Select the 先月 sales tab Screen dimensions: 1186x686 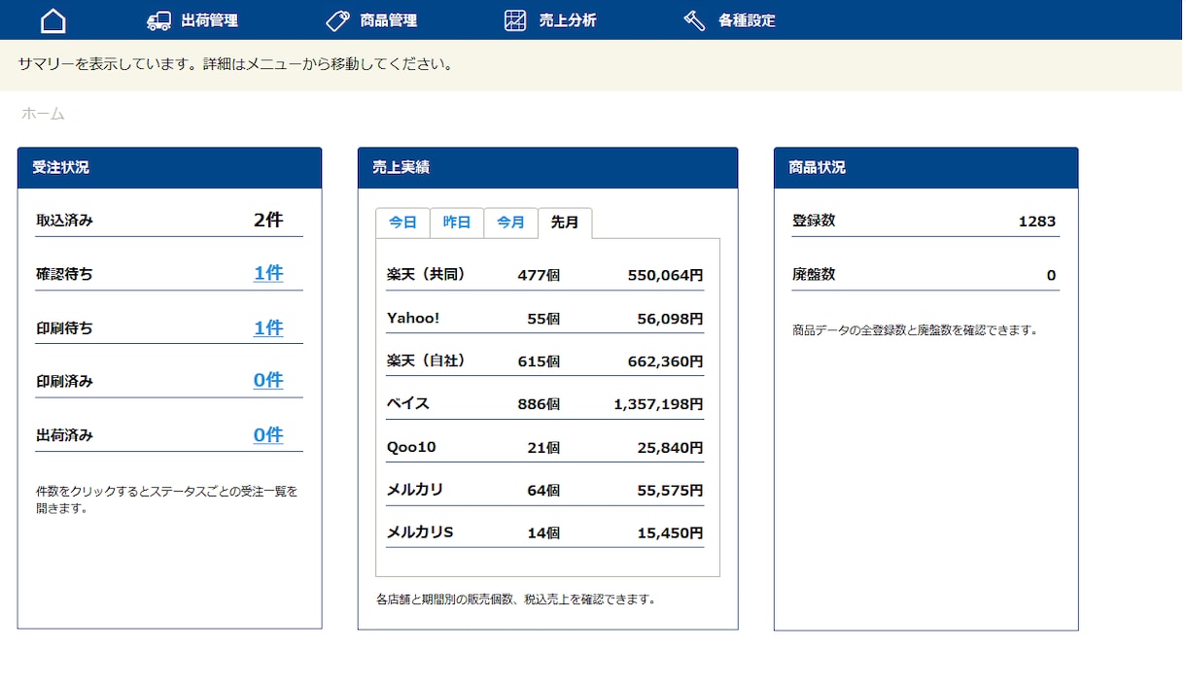565,223
